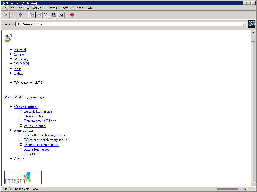Open the View menu
The width and height of the screenshot is (257, 192).
click(20, 8)
